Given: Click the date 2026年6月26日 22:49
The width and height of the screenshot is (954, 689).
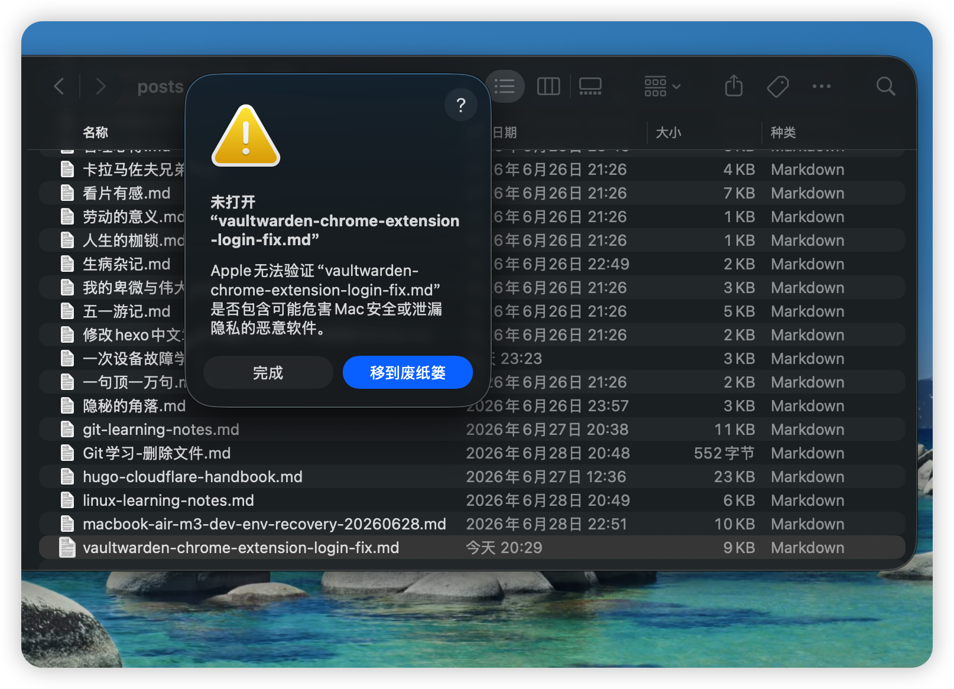Looking at the screenshot, I should [560, 264].
